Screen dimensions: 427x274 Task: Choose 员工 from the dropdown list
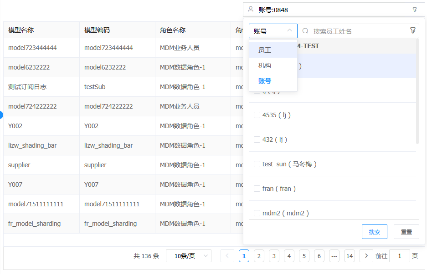coord(265,50)
